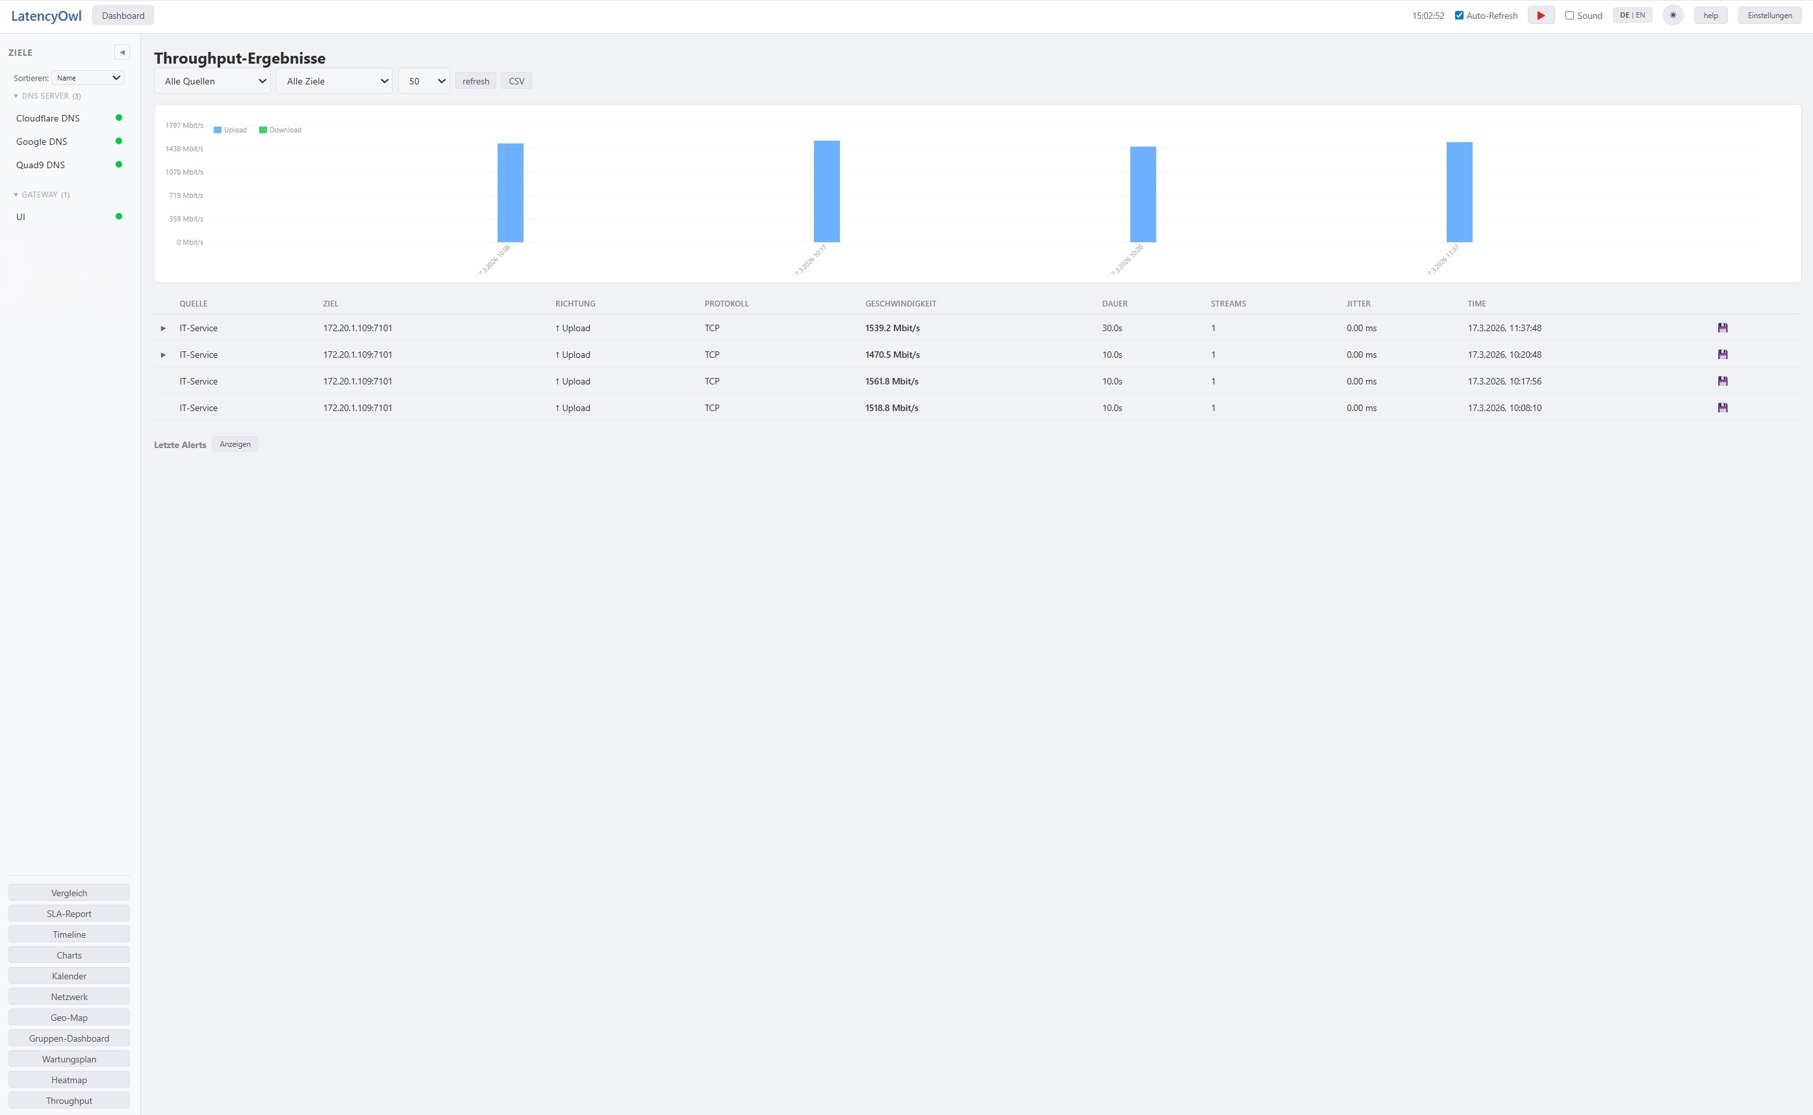Switch to the Dashboard tab
This screenshot has width=1813, height=1115.
pyautogui.click(x=122, y=15)
